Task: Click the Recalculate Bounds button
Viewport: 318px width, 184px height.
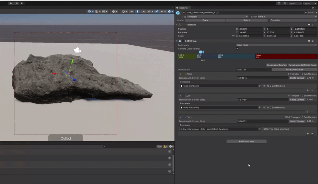Action: (x=276, y=65)
